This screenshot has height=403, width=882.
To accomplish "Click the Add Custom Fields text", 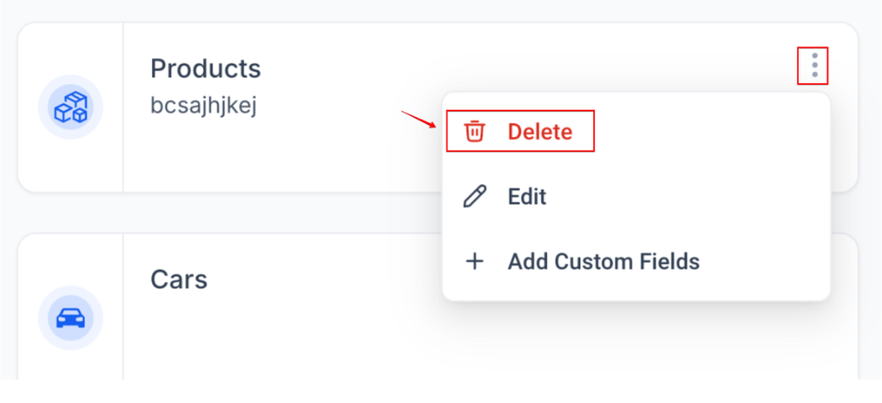I will [x=603, y=261].
